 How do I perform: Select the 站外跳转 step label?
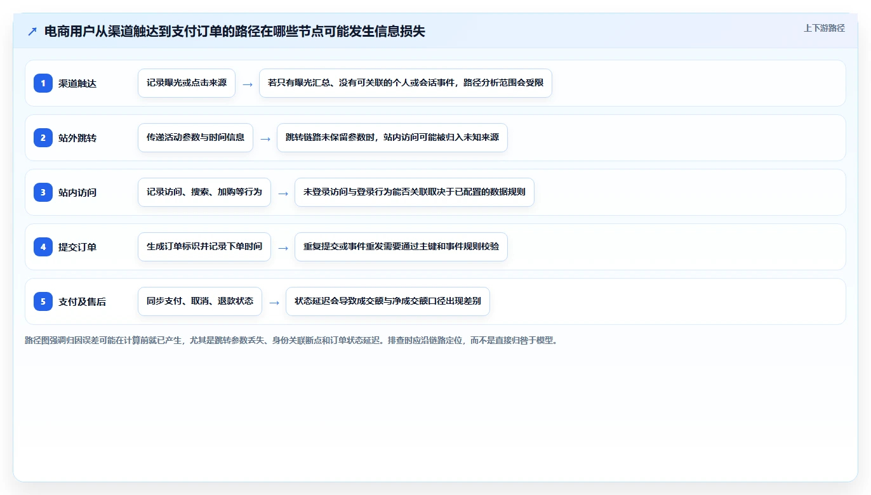77,138
